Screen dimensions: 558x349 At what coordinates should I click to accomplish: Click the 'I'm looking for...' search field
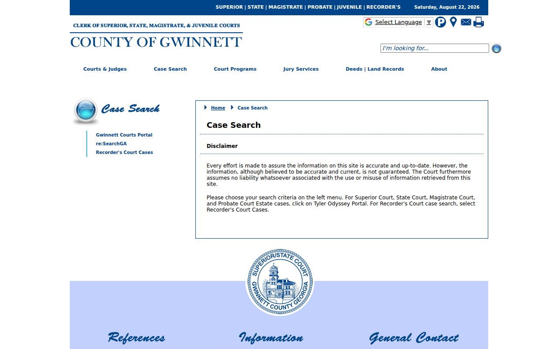tap(435, 48)
